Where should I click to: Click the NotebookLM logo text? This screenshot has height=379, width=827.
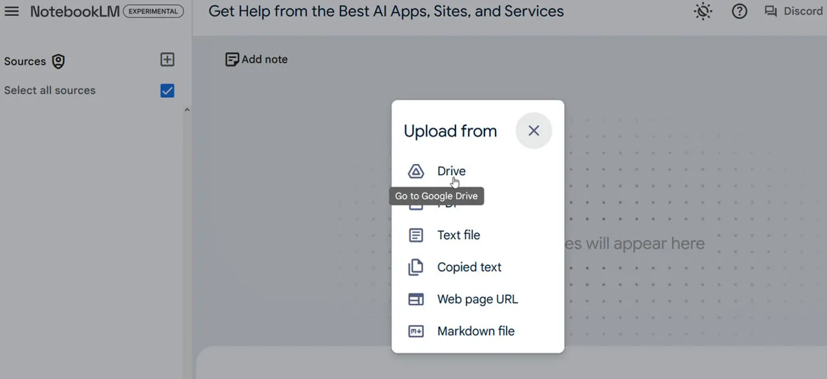[x=74, y=12]
